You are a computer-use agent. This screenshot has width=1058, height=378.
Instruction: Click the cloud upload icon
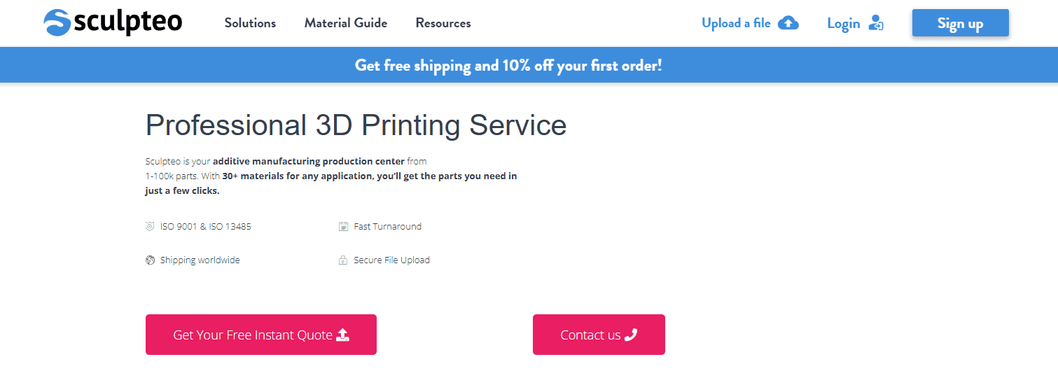point(788,23)
